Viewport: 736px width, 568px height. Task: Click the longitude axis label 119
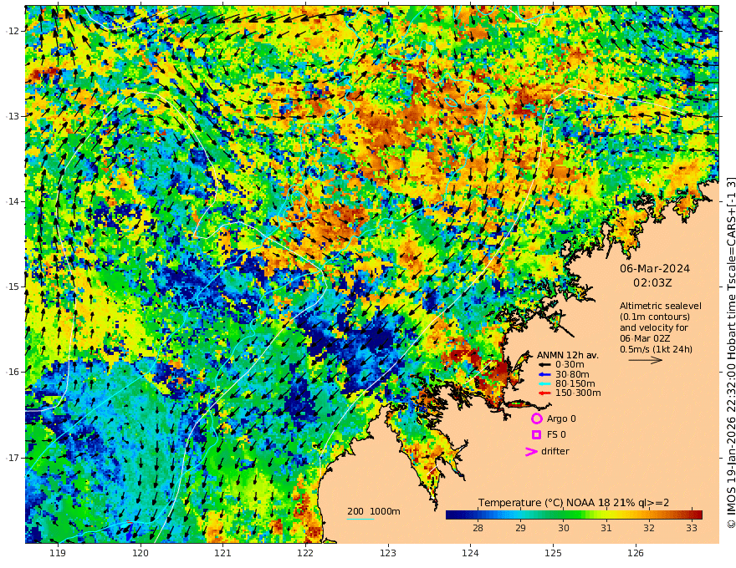tap(58, 553)
